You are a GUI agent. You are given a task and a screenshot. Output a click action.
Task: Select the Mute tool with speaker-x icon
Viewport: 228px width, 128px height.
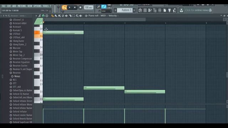[x=67, y=16]
